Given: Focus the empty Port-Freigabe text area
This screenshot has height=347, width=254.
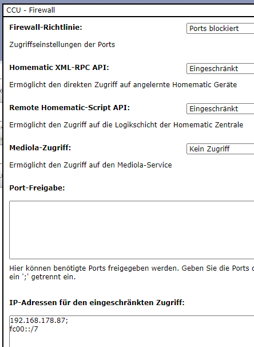Looking at the screenshot, I should pyautogui.click(x=132, y=230).
